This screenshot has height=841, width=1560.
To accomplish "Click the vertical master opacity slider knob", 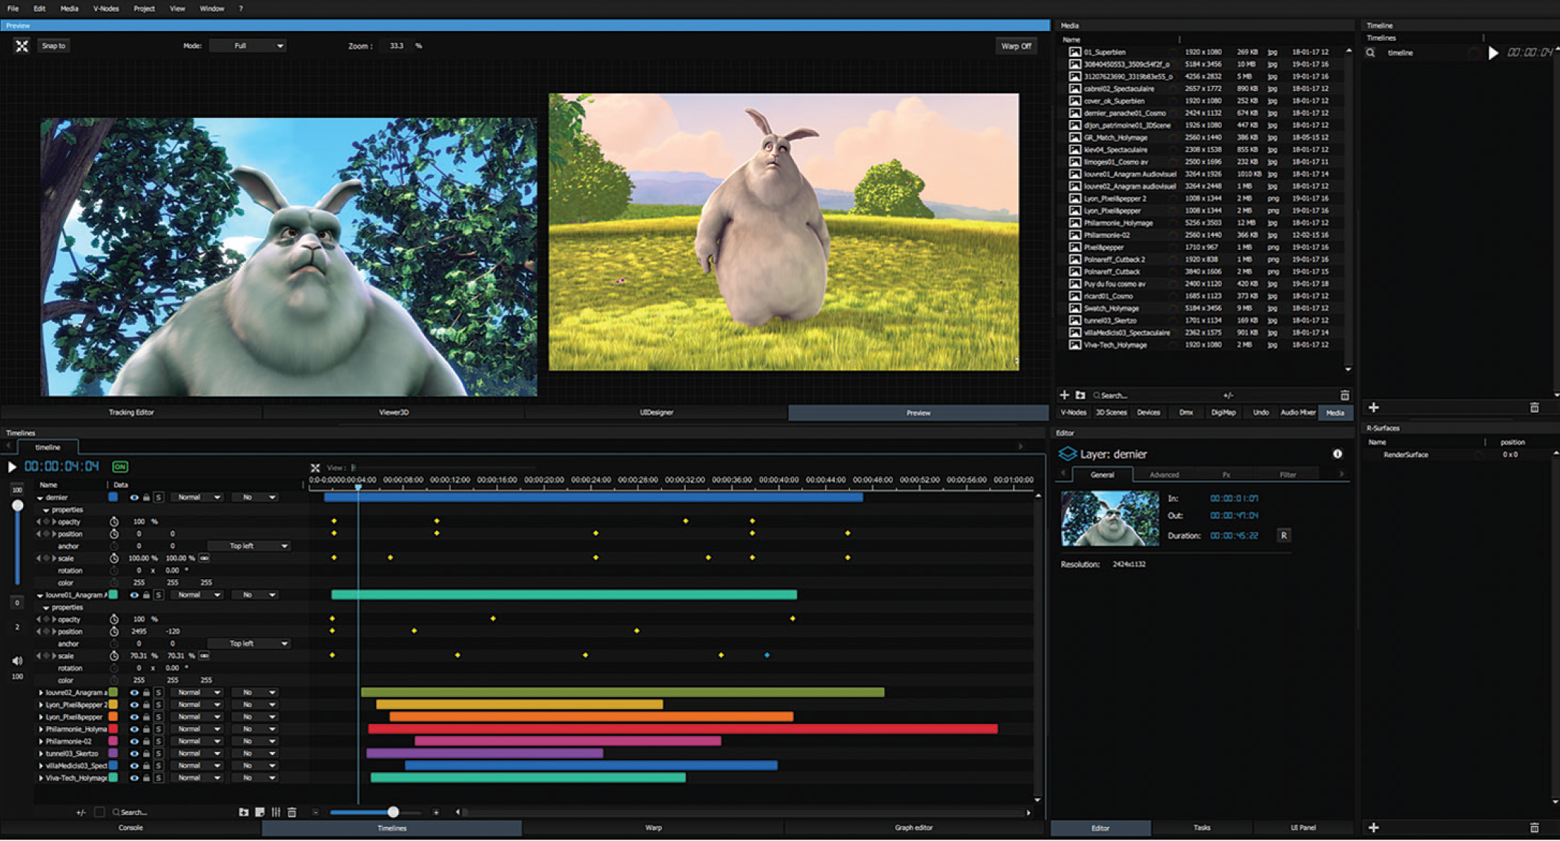I will coord(18,506).
